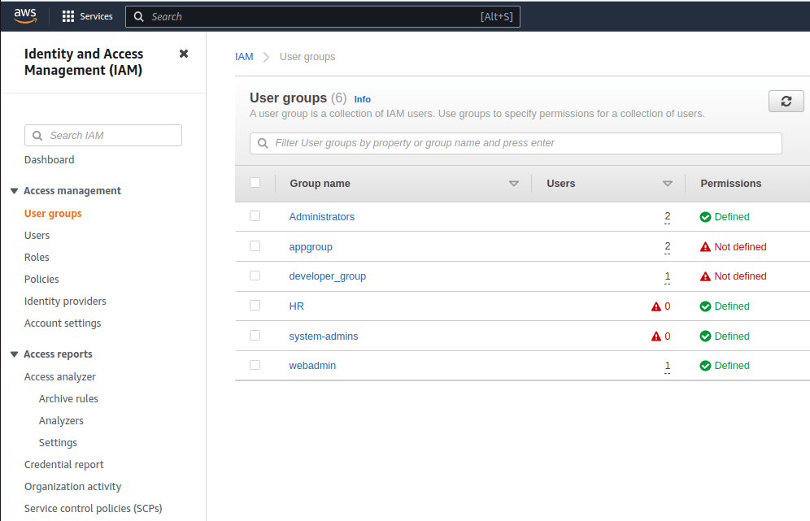Open the HR group

[297, 306]
